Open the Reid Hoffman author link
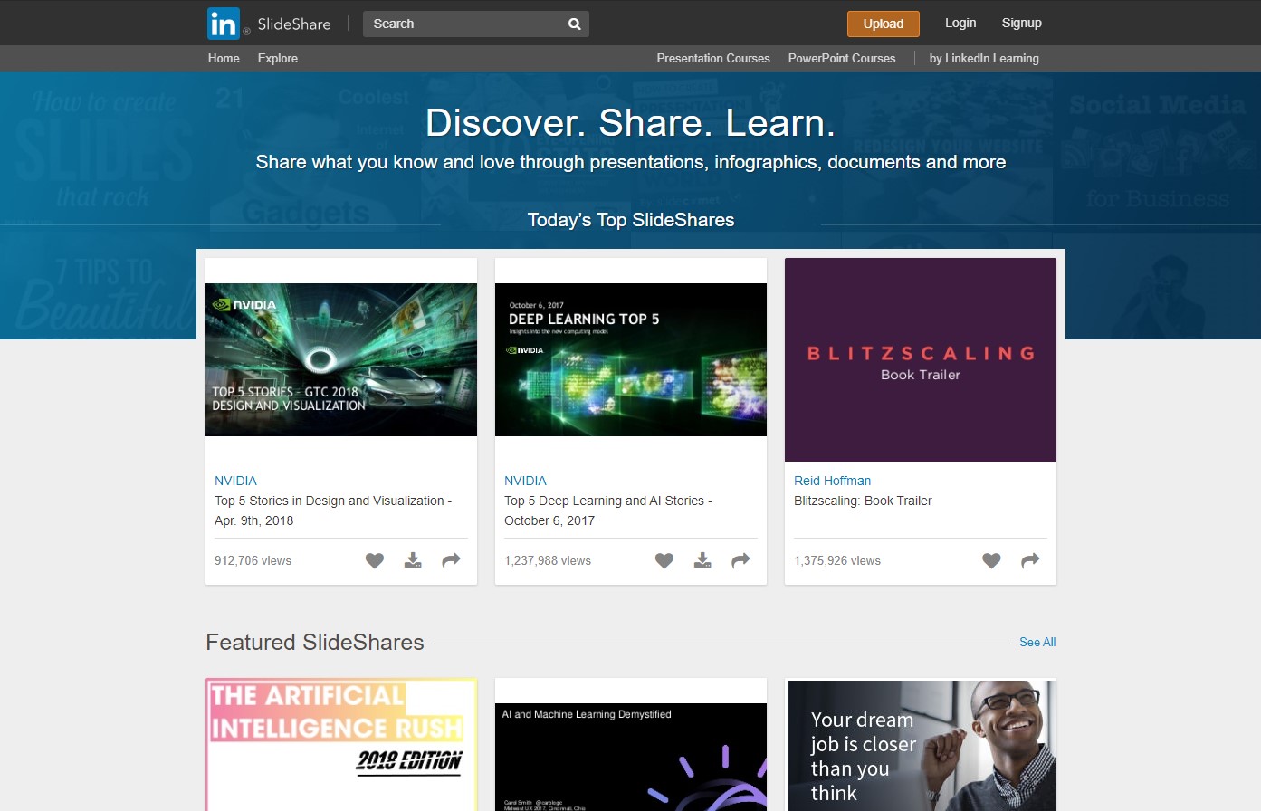The image size is (1261, 811). 833,481
